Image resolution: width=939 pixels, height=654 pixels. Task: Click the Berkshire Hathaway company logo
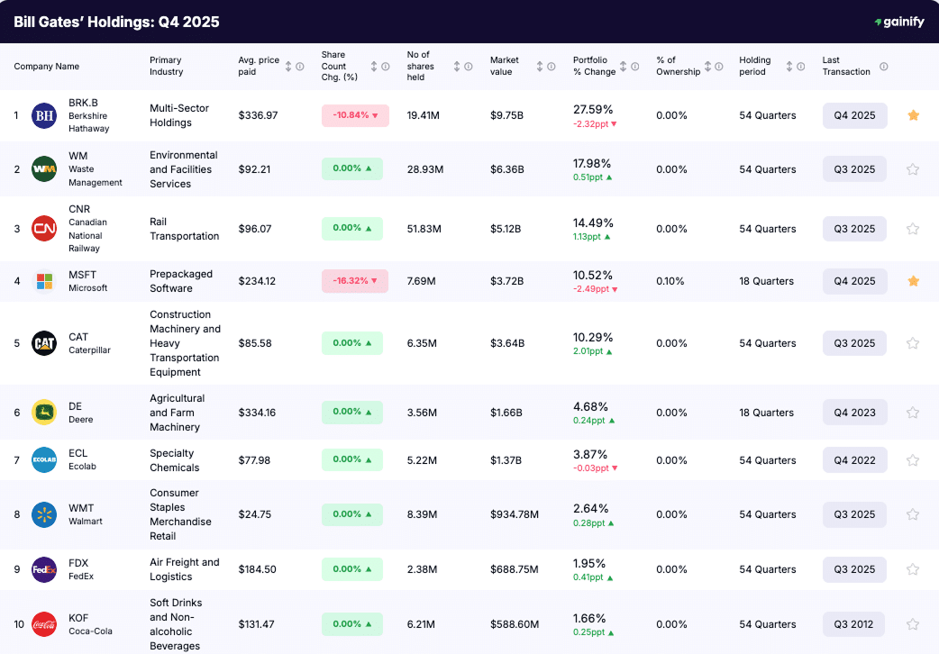[45, 115]
